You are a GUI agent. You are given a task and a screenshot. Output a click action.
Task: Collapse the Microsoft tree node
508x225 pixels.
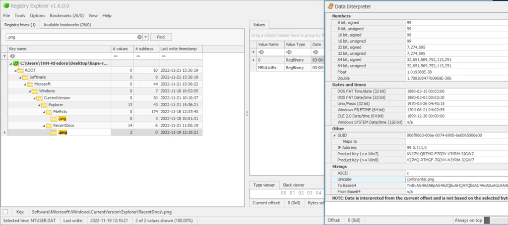25,84
